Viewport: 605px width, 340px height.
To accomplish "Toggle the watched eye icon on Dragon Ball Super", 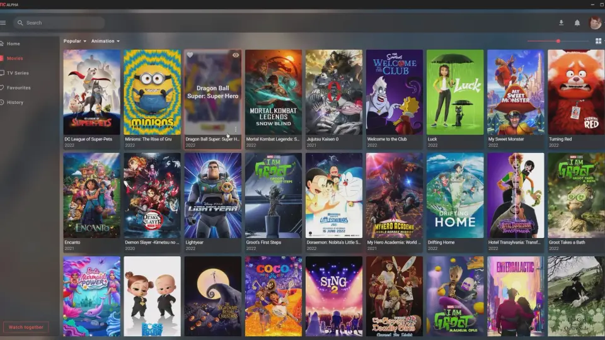I will (x=235, y=55).
